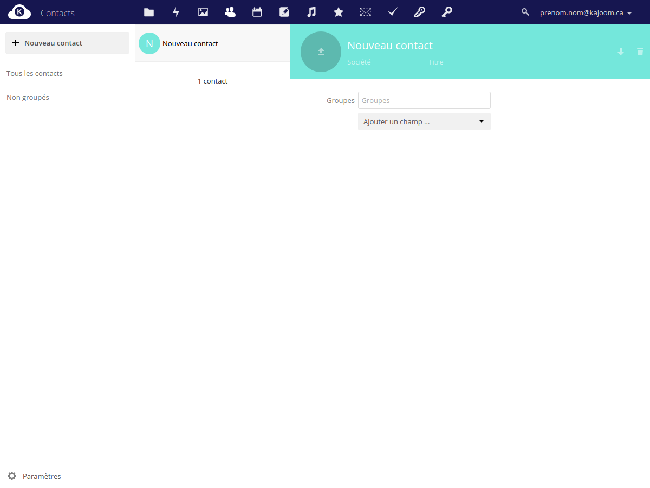Select 'Tous les contacts' in sidebar
Screen dimensions: 650x488
coord(35,73)
